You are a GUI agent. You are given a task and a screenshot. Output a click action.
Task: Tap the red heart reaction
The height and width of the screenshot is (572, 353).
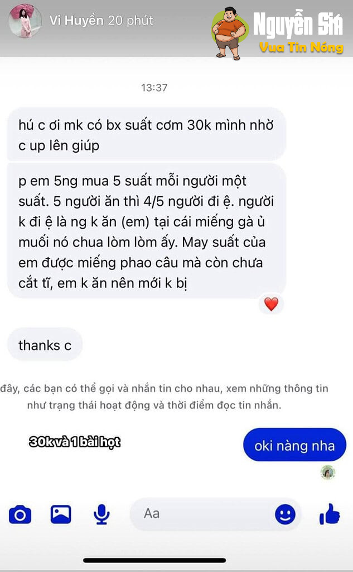271,304
